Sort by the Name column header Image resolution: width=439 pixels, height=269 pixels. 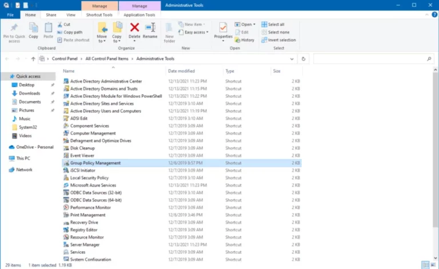click(113, 71)
